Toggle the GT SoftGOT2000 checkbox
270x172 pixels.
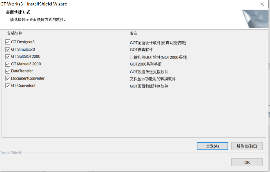[x=8, y=57]
